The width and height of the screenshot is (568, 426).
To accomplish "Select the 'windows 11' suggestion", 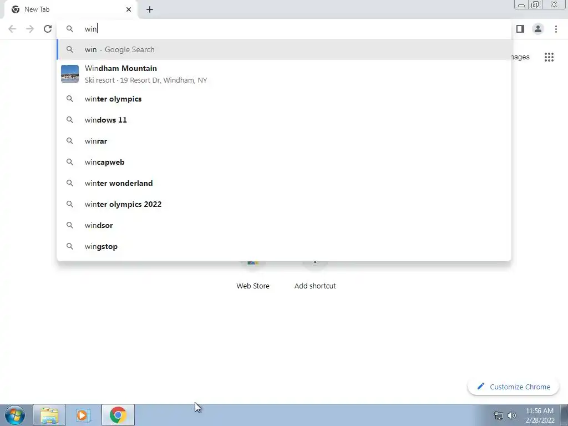I will (284, 120).
